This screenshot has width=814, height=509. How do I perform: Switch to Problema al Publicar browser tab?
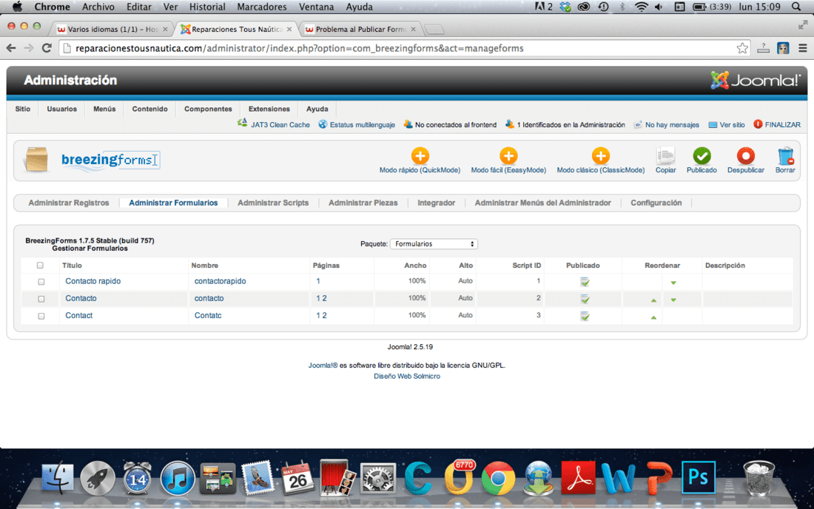pos(360,29)
